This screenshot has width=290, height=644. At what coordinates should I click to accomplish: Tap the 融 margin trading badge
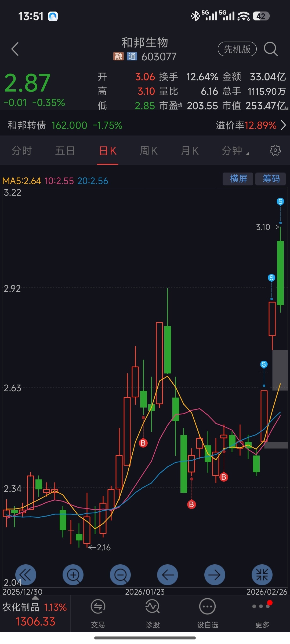click(x=118, y=56)
